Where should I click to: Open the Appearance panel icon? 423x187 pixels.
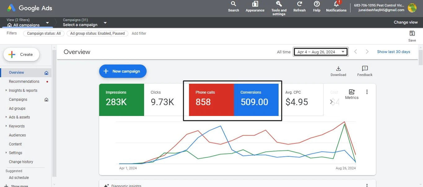coord(255,4)
